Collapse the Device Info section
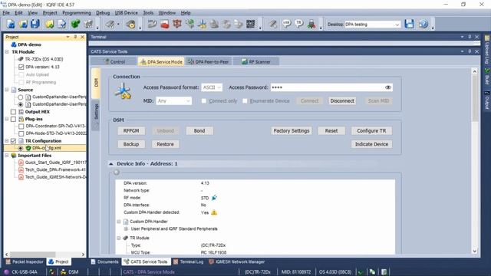 [110, 163]
